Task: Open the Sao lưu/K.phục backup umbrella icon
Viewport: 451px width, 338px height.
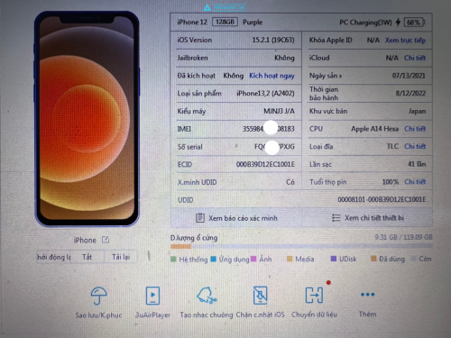Action: (x=98, y=296)
